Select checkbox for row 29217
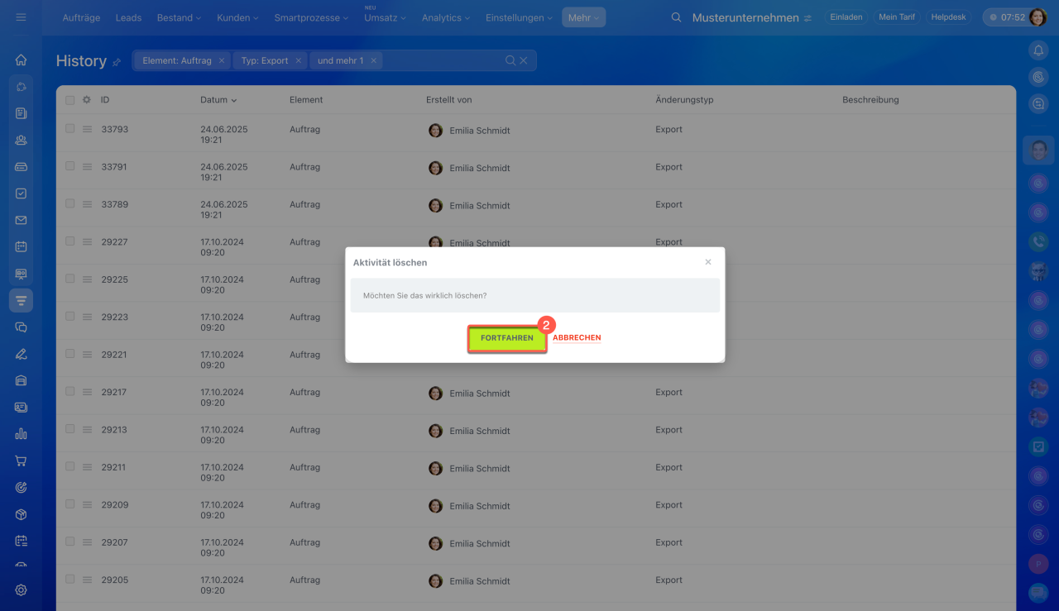Screen dimensions: 1059x611 (70, 392)
